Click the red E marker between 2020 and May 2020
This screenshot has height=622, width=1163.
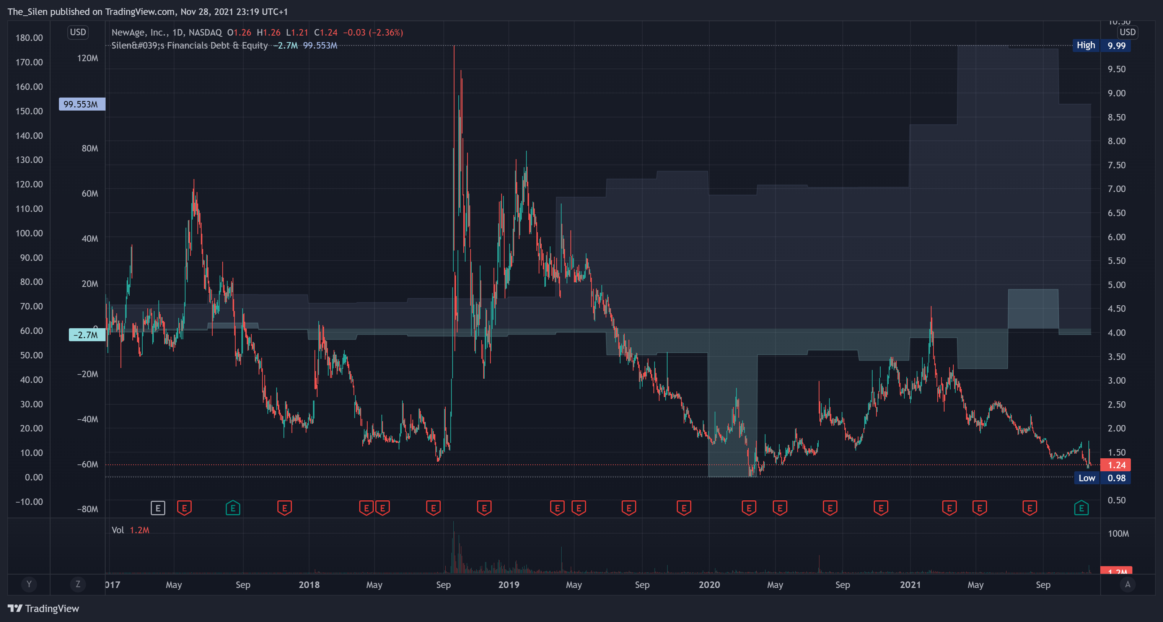pos(749,508)
